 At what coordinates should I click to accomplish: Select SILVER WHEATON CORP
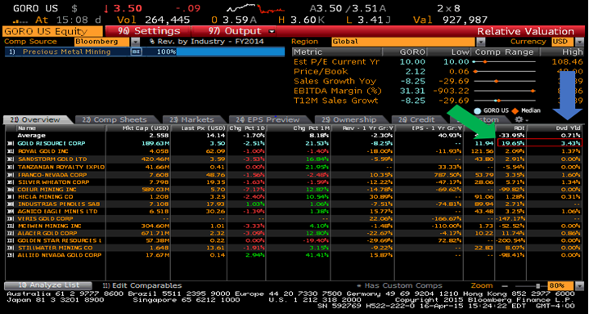tap(53, 182)
